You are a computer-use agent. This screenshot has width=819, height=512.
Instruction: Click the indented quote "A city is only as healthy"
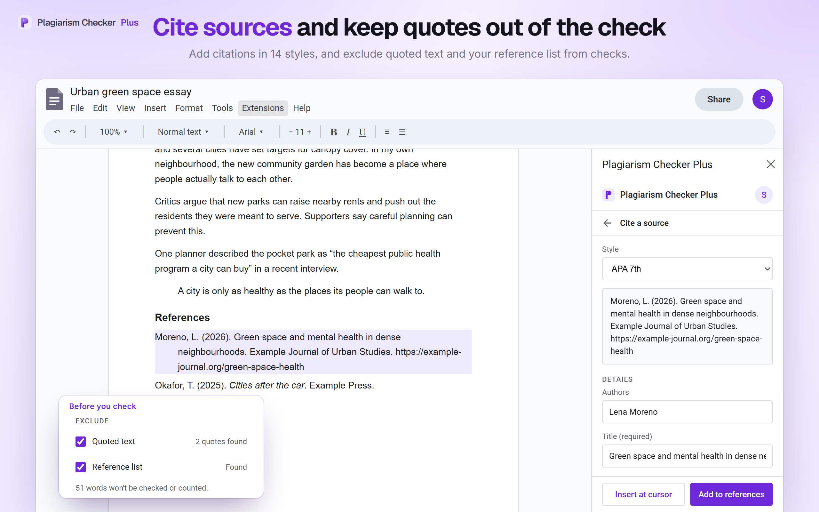click(x=301, y=291)
